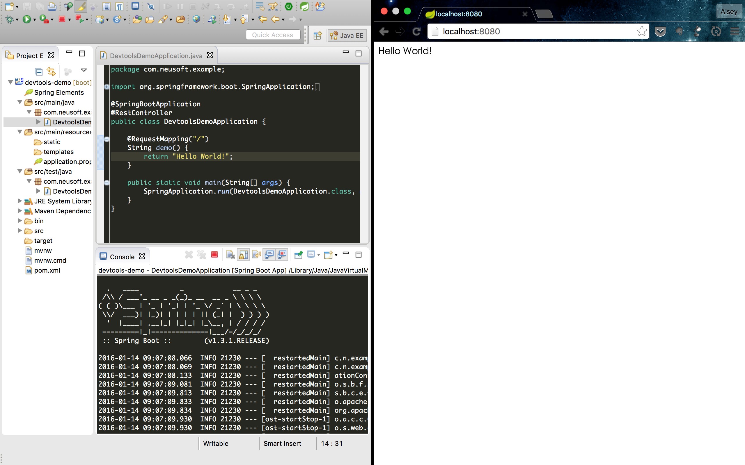
Task: Click the Print icon in the Eclipse toolbar
Action: [x=52, y=6]
